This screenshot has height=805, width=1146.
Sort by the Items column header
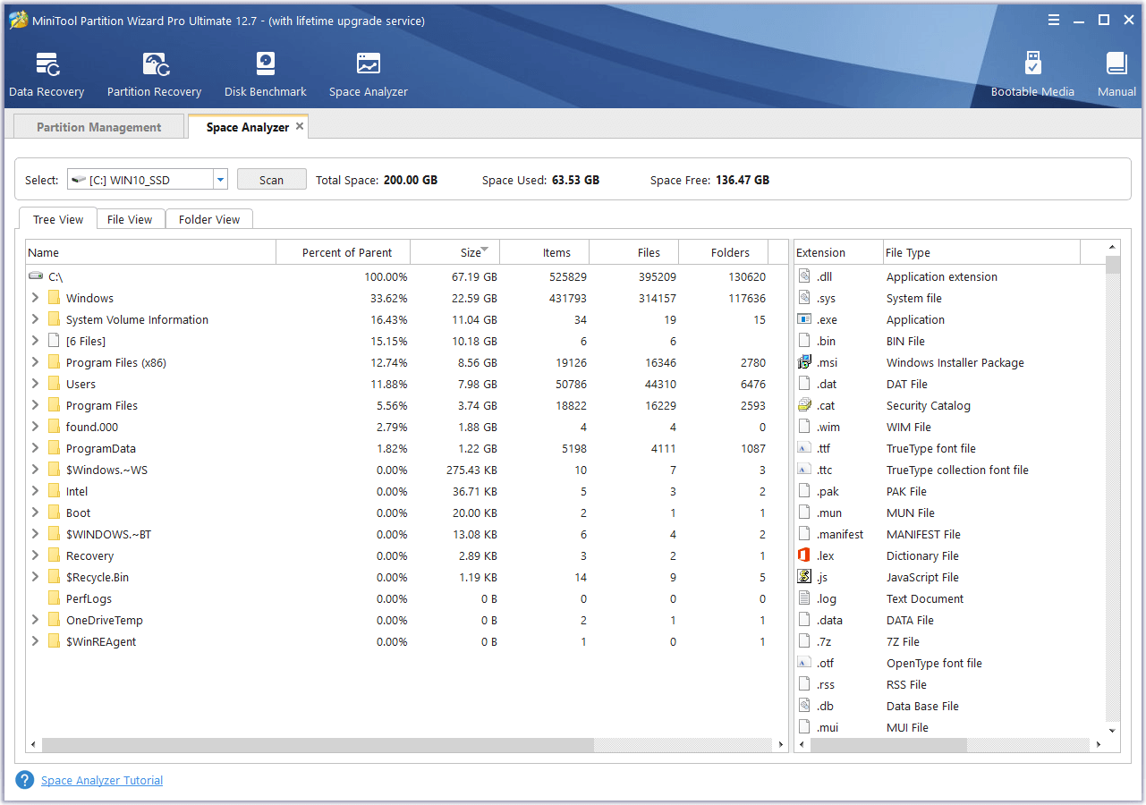click(544, 252)
